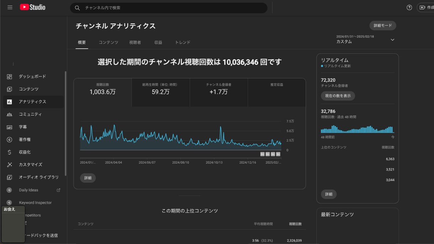Click the 作成 create button
The image size is (434, 244).
[425, 7]
